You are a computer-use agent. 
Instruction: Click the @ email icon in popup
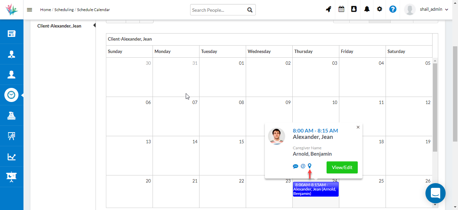pyautogui.click(x=303, y=166)
